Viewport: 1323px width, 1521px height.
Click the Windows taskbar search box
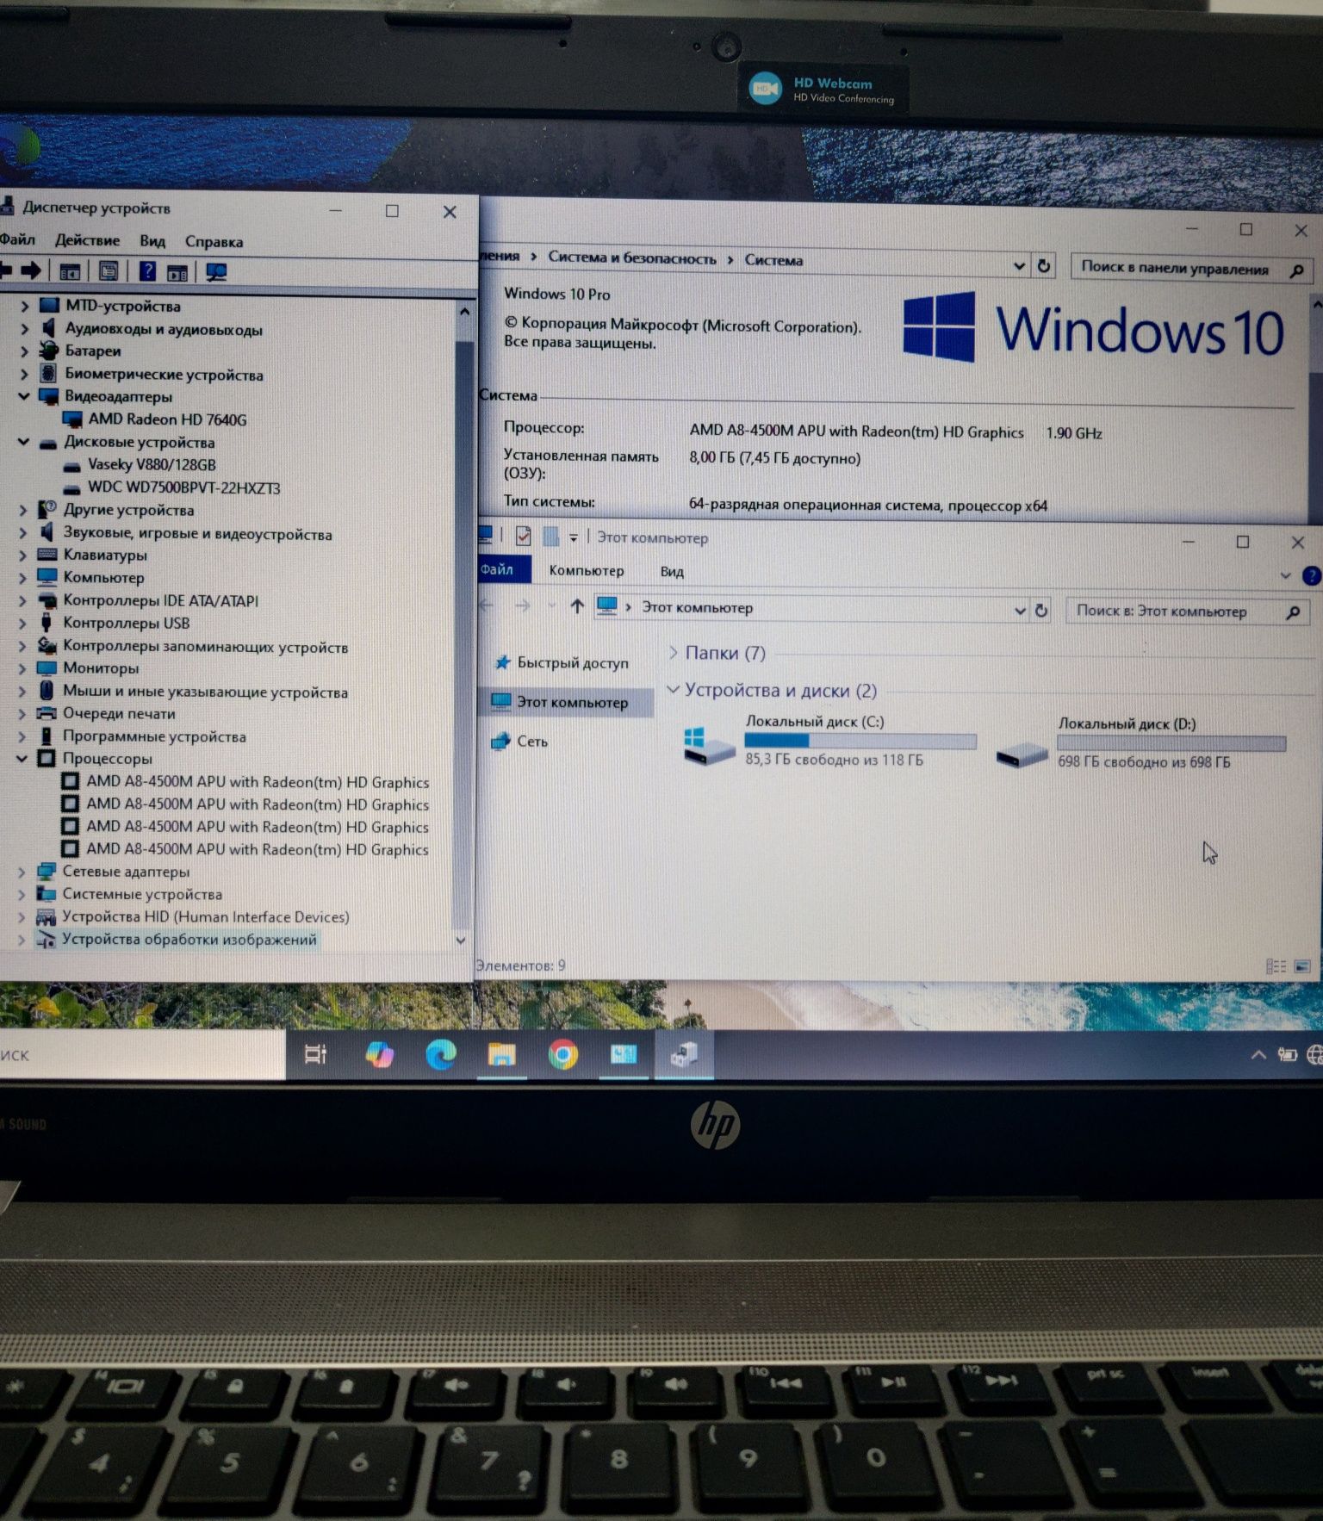tap(142, 1054)
